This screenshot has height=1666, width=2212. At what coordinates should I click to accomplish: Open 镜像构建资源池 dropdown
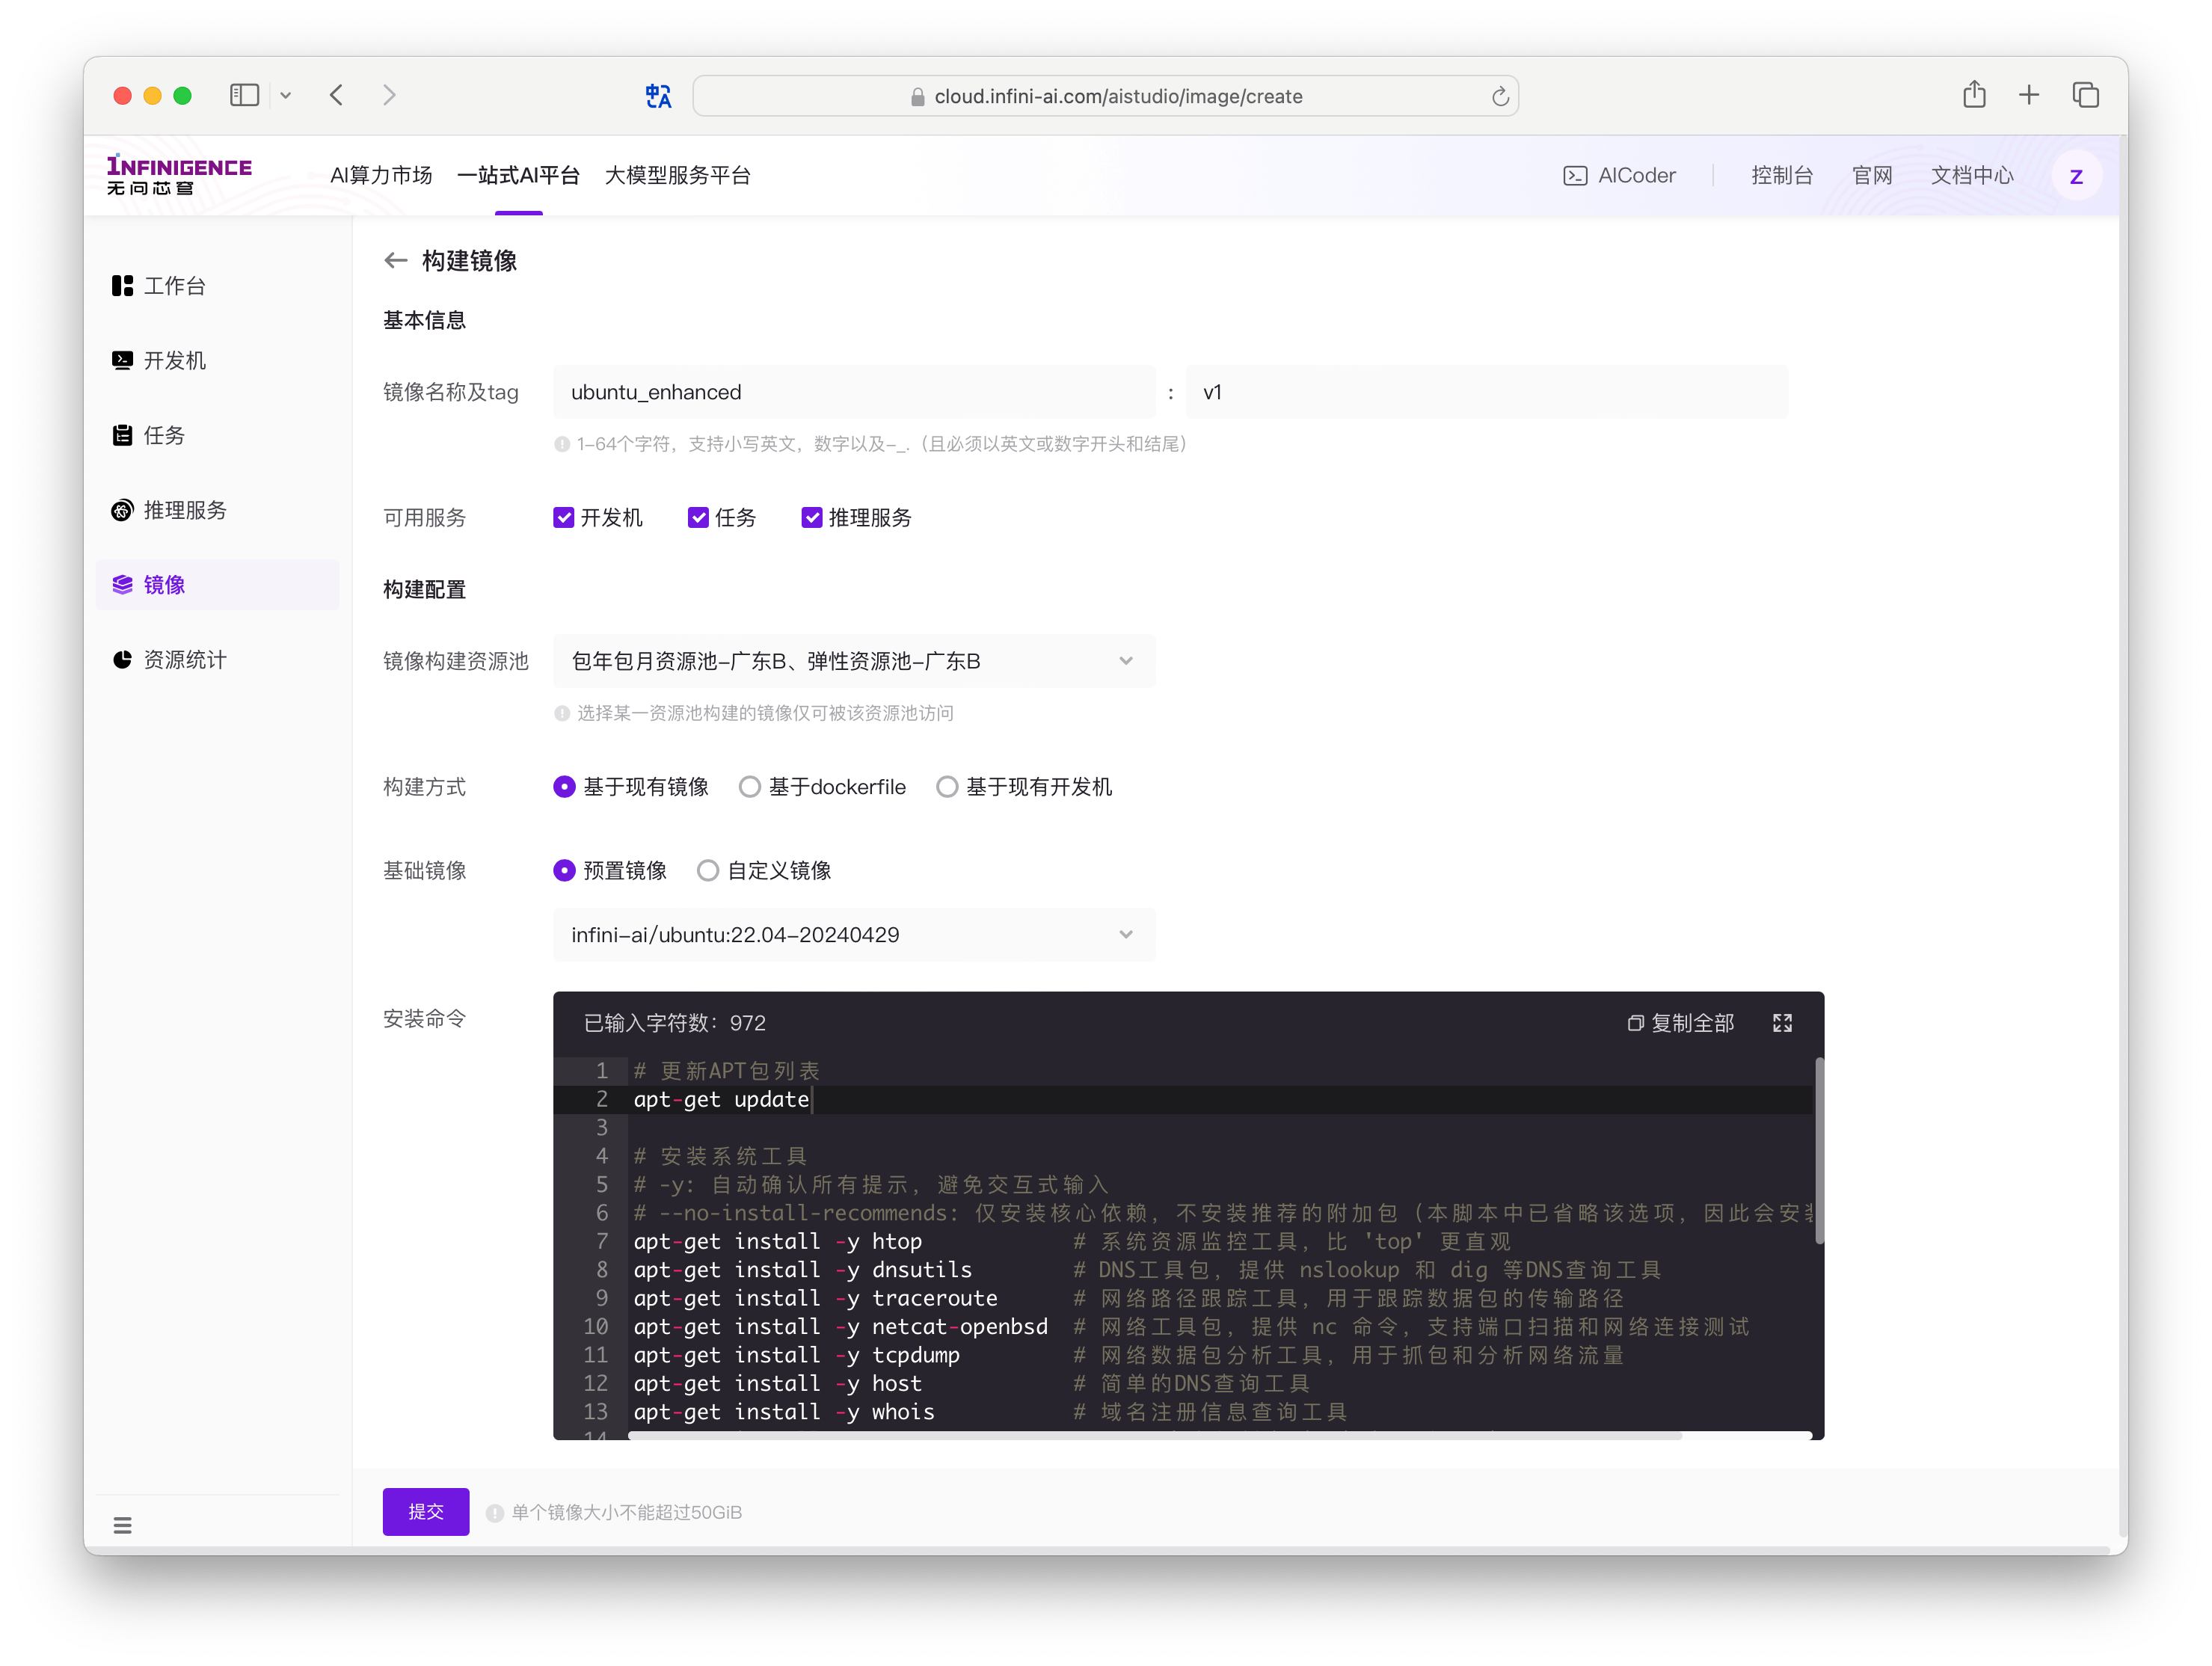(x=854, y=661)
